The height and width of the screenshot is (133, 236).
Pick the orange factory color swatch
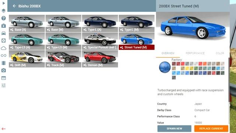point(205,64)
